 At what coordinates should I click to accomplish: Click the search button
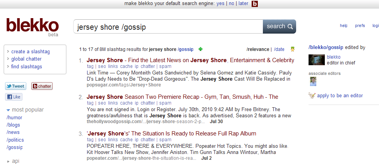280,26
